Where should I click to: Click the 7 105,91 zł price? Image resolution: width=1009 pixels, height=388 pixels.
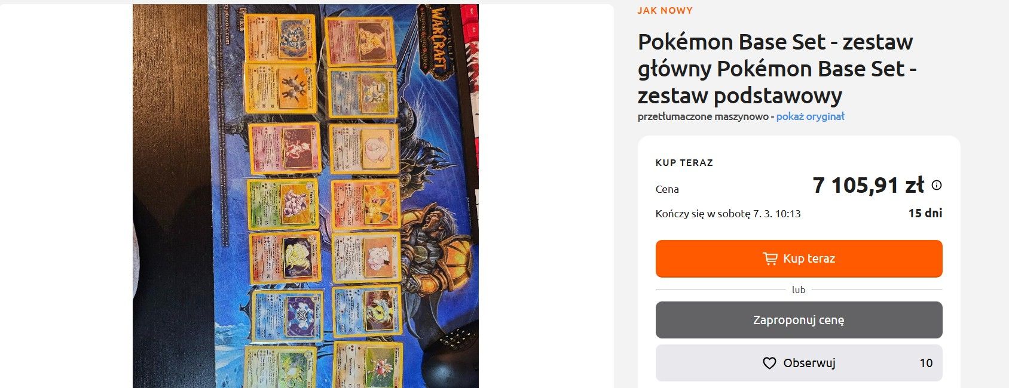point(868,185)
